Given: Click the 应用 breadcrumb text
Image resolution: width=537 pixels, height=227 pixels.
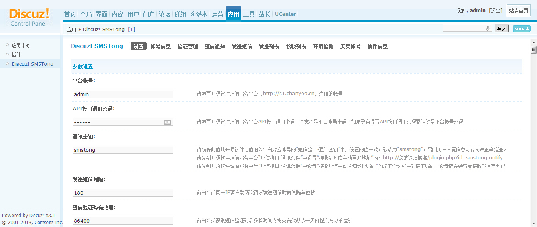Looking at the screenshot, I should (x=72, y=30).
